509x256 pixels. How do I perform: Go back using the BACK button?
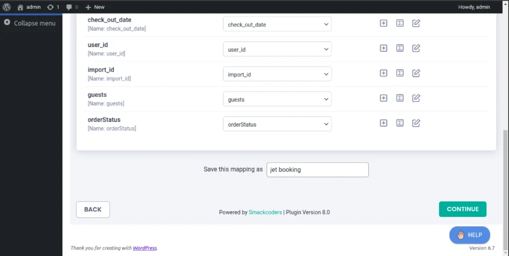point(93,209)
